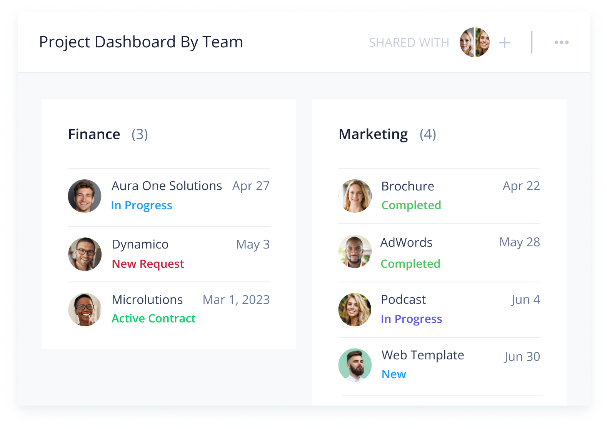Click the SHARED WITH label

coord(409,43)
